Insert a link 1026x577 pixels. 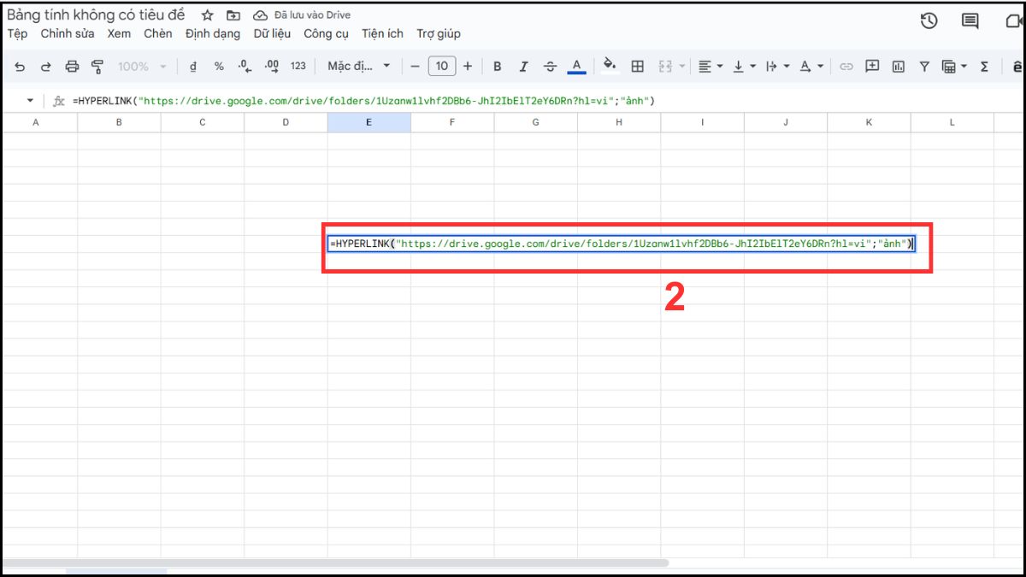click(848, 66)
